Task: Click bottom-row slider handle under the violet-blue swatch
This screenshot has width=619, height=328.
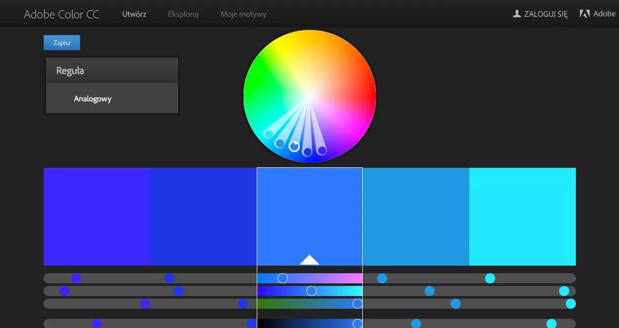Action: (97, 323)
